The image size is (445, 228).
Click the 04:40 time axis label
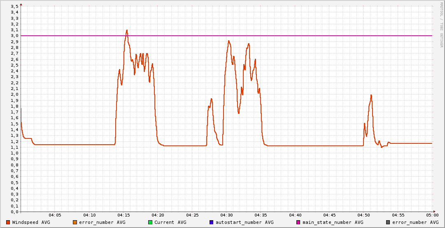pyautogui.click(x=295, y=215)
